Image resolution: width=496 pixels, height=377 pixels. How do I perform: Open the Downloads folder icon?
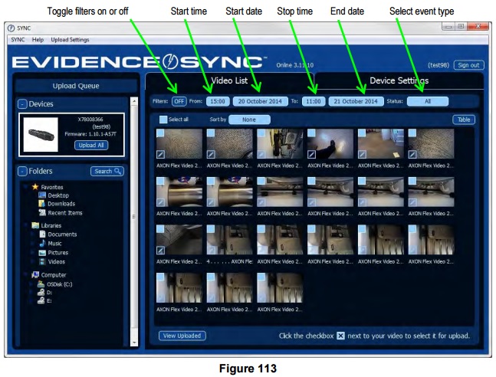[42, 204]
